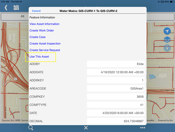Select Use This Asset link
The height and width of the screenshot is (132, 175).
point(39,56)
